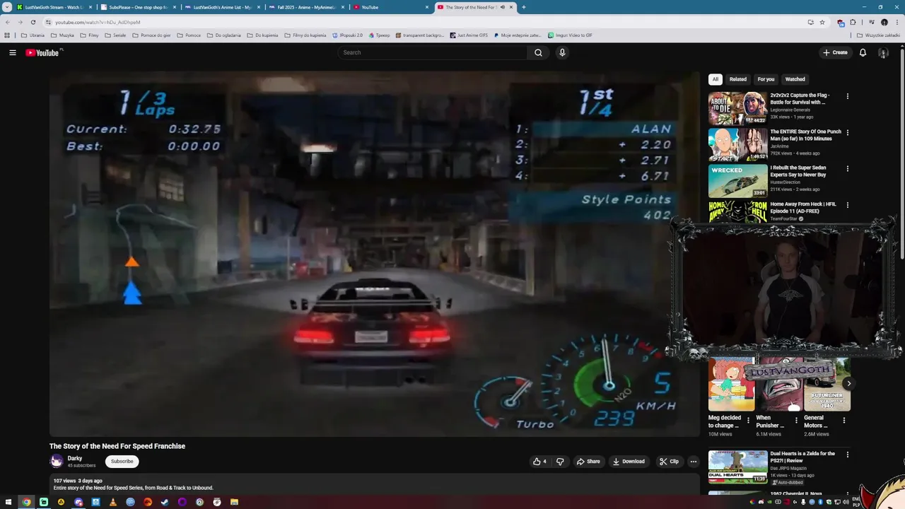Image resolution: width=905 pixels, height=509 pixels.
Task: Open the Just Anime GIFS bookmark
Action: coord(468,35)
